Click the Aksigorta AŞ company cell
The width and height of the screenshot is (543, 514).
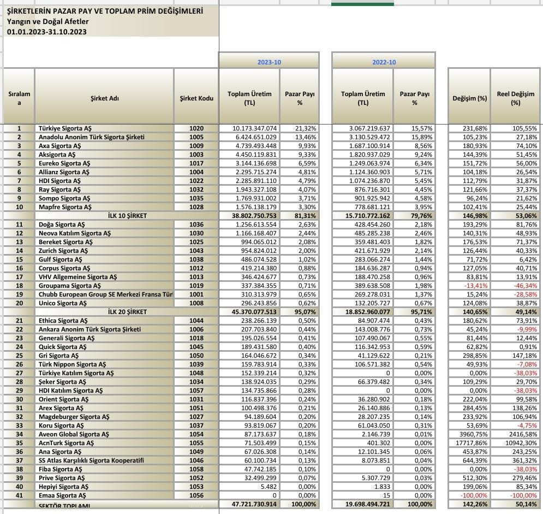click(104, 155)
